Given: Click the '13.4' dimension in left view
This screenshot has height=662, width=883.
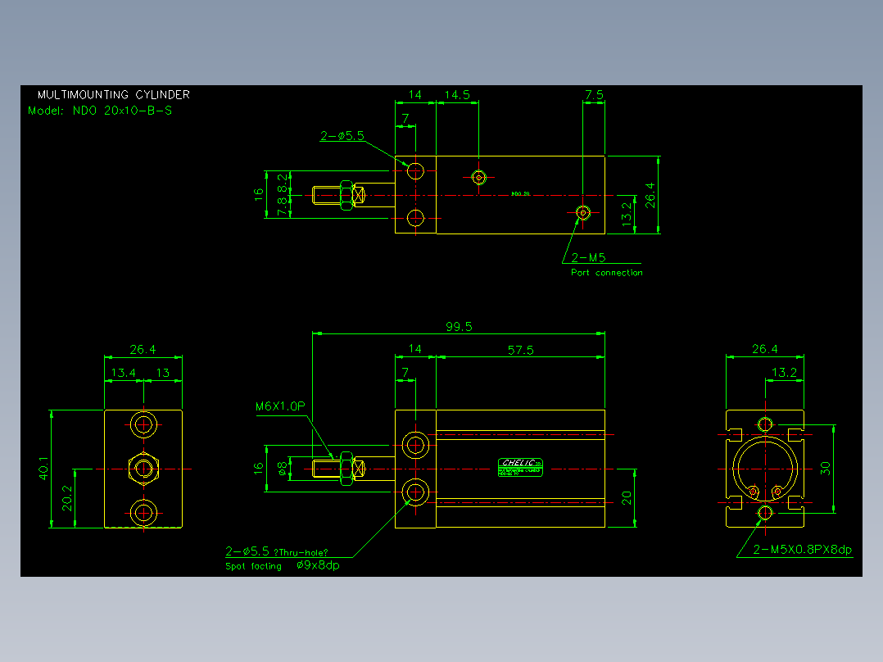Looking at the screenshot, I should pos(124,373).
